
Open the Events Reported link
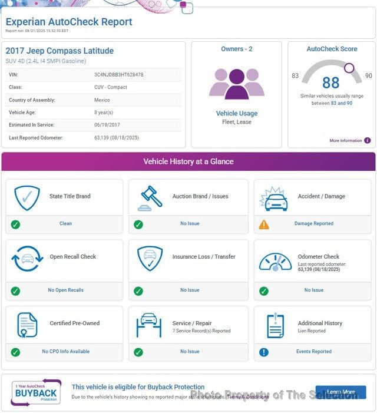tap(314, 351)
